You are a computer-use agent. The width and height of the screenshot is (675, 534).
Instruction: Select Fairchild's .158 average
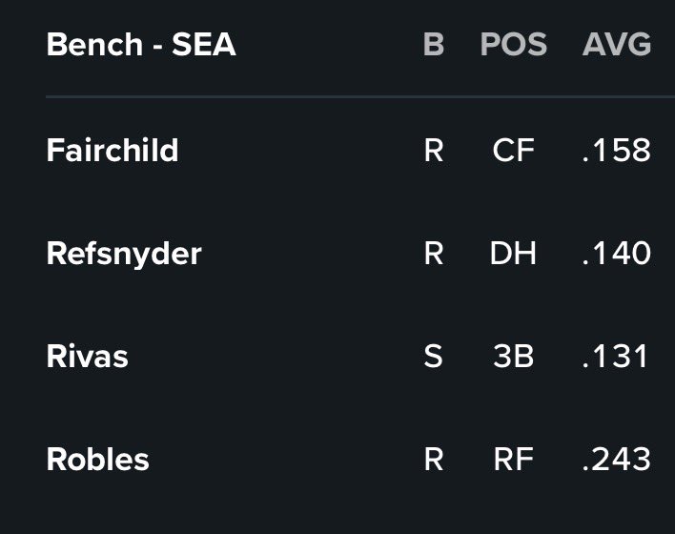coord(617,151)
